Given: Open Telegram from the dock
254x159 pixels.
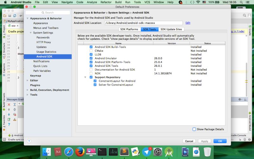Looking at the screenshot, I should (x=147, y=152).
